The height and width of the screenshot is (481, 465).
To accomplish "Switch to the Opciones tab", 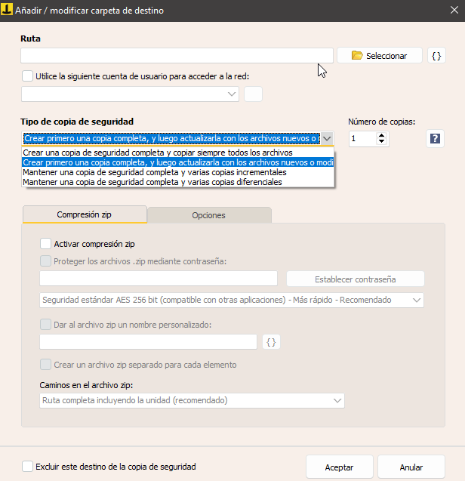I will 208,215.
